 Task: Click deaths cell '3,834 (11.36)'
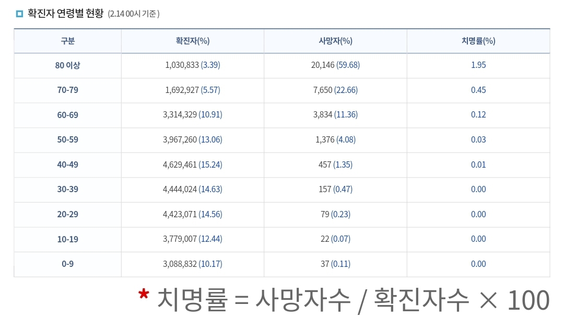335,115
